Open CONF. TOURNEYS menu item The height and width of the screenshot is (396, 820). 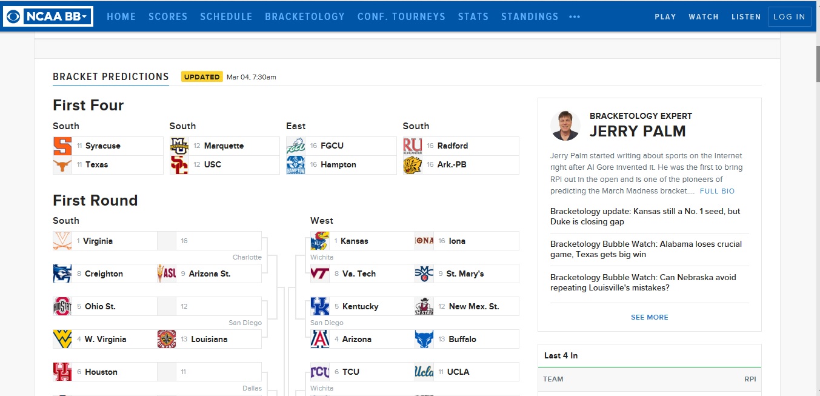(x=401, y=16)
